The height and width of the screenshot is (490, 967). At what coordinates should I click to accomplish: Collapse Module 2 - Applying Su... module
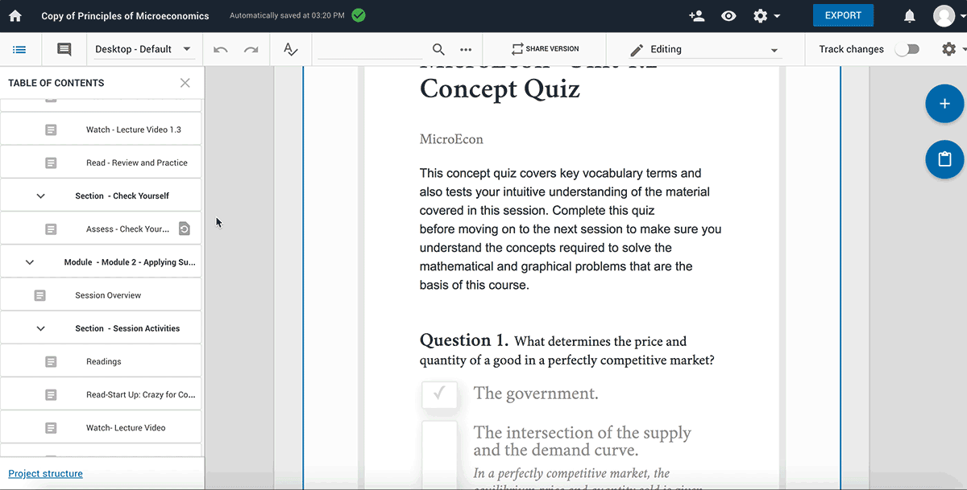click(30, 261)
